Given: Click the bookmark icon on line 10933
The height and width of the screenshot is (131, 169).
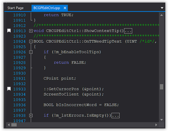Looking at the screenshot, I should pyautogui.click(x=9, y=89).
